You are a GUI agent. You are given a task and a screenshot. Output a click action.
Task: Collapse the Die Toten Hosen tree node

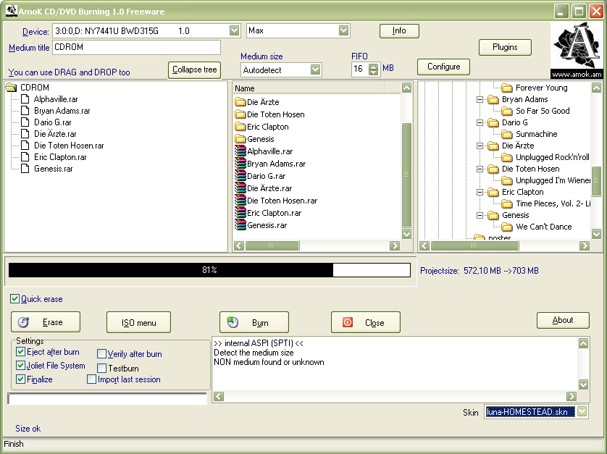(x=480, y=169)
